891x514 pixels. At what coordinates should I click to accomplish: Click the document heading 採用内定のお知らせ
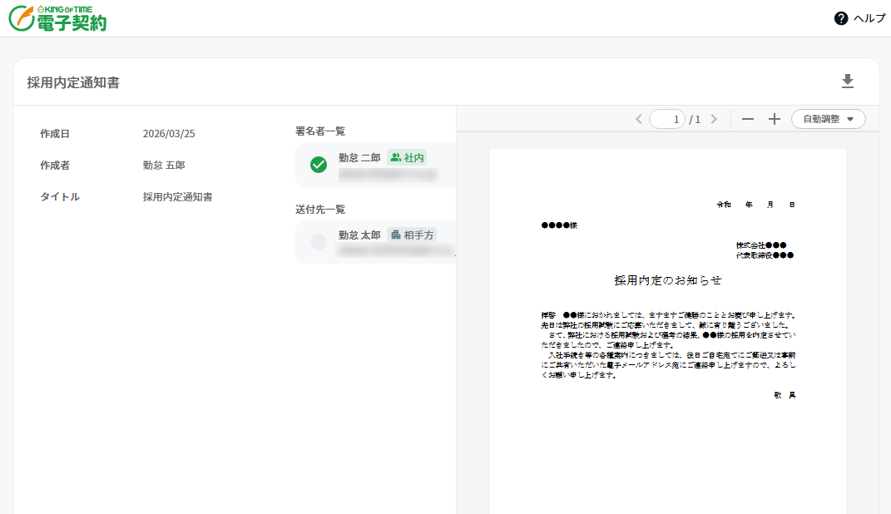pyautogui.click(x=668, y=280)
